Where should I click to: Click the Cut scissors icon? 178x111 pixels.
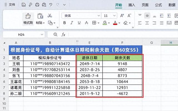pyautogui.click(x=50, y=16)
